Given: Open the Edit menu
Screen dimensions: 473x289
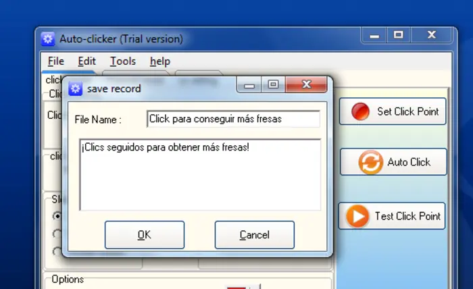Looking at the screenshot, I should [x=86, y=61].
